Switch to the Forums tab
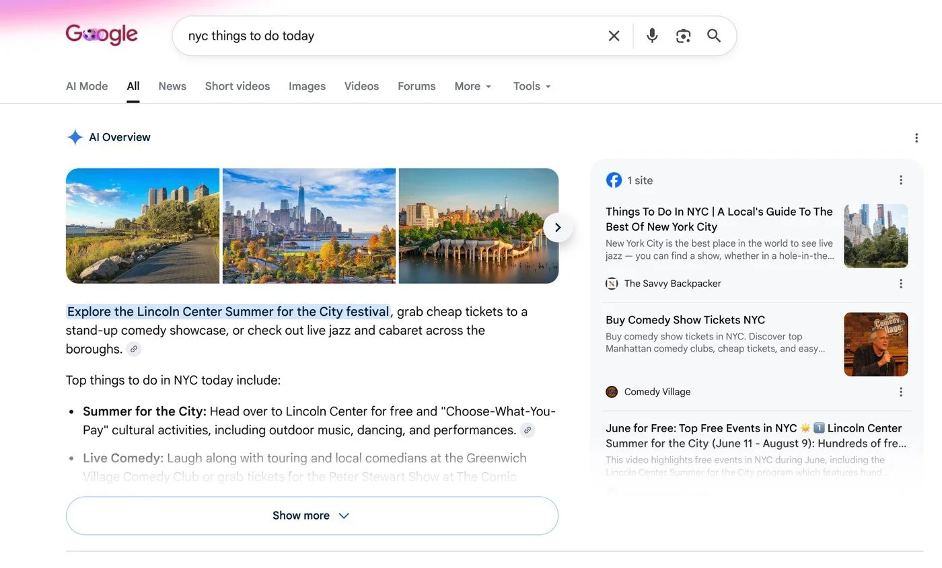The height and width of the screenshot is (568, 942). point(416,86)
